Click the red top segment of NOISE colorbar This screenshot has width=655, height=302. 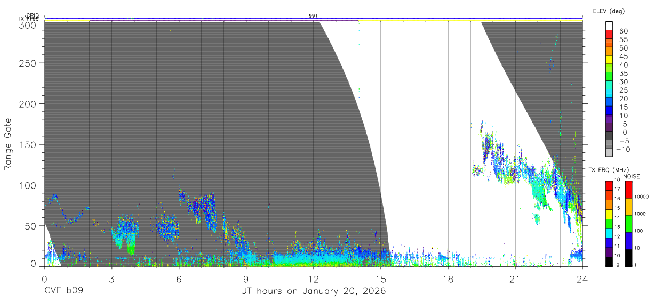tap(628, 189)
